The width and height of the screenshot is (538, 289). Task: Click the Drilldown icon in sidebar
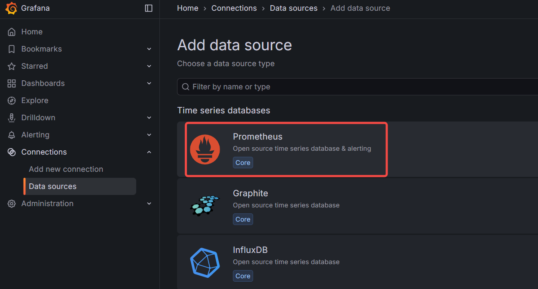click(x=12, y=118)
